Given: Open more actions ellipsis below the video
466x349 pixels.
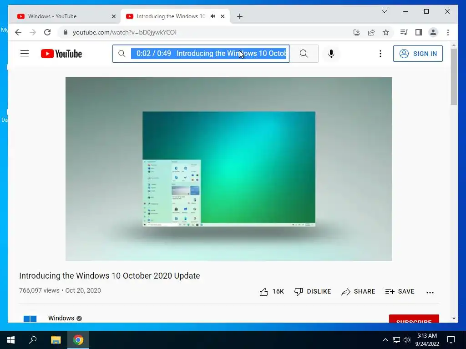Looking at the screenshot, I should (x=430, y=292).
